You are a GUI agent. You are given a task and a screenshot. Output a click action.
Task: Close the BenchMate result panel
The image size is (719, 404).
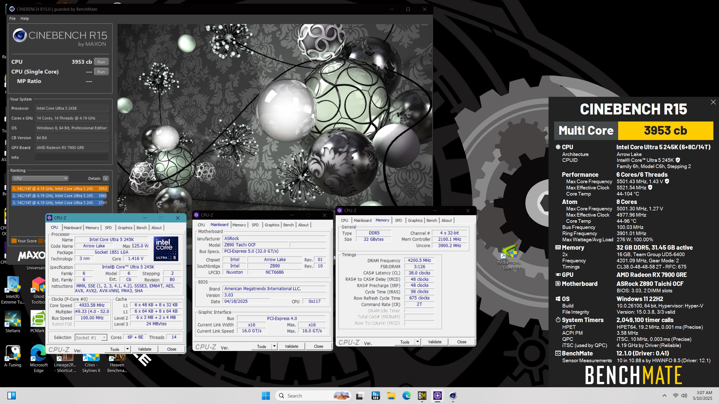point(713,102)
